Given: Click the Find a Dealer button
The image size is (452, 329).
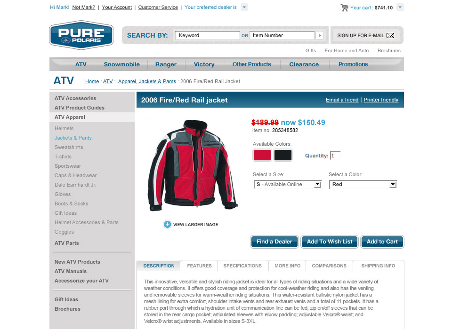Looking at the screenshot, I should point(274,242).
